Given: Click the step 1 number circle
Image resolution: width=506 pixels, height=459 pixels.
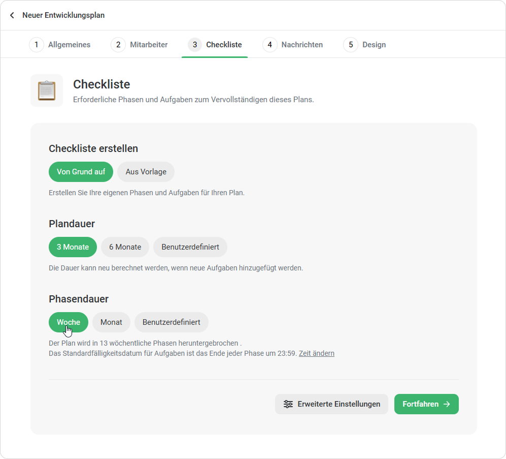Looking at the screenshot, I should (x=37, y=45).
